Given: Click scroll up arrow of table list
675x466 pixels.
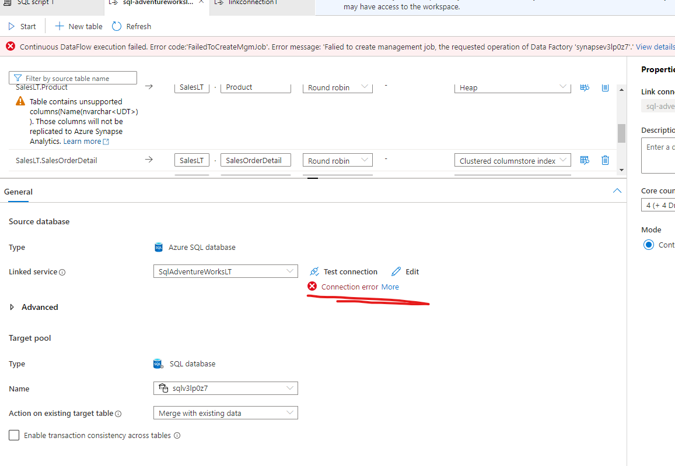Looking at the screenshot, I should click(x=621, y=90).
